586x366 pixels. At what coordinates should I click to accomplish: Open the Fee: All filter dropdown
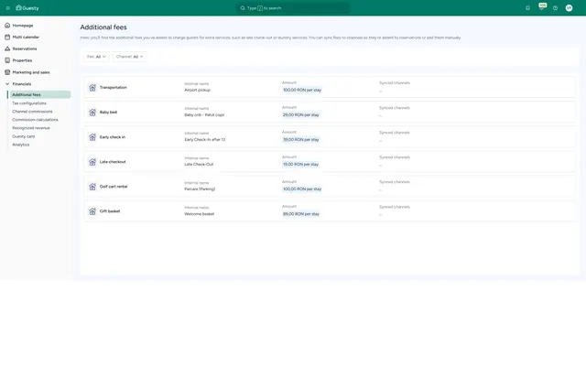[x=96, y=57]
